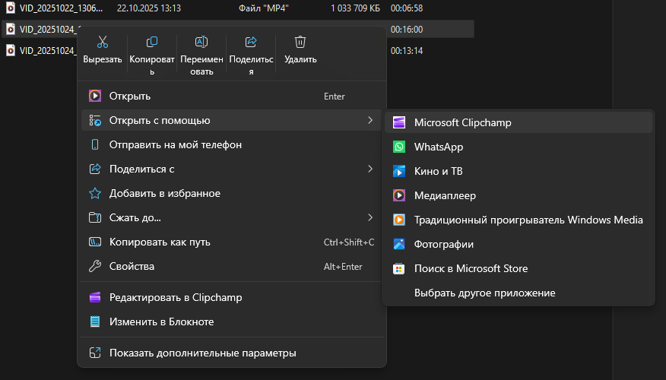Click the duration 00:06:58

(407, 8)
